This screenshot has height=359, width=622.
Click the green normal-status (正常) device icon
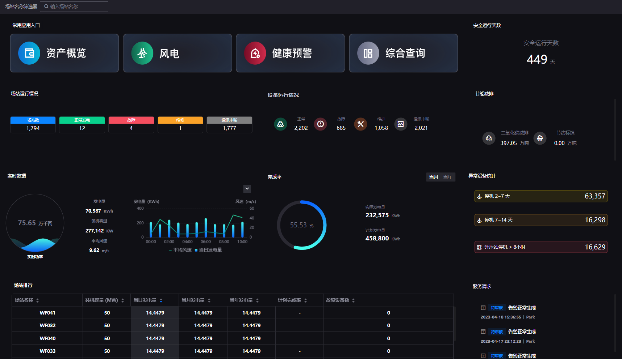(x=280, y=124)
